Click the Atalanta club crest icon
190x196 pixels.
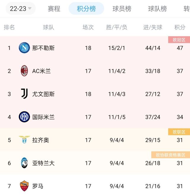pos(24,163)
